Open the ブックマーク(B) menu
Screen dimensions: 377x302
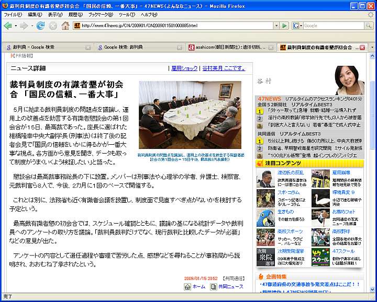pos(99,14)
